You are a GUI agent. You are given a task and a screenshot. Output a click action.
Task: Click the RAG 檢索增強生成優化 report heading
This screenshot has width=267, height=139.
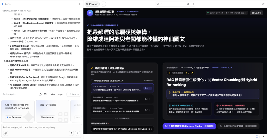pyautogui.click(x=212, y=82)
